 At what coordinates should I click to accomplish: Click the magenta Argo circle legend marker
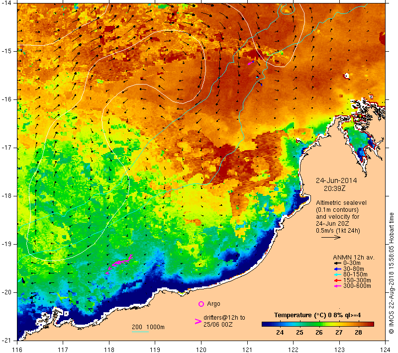(x=201, y=304)
